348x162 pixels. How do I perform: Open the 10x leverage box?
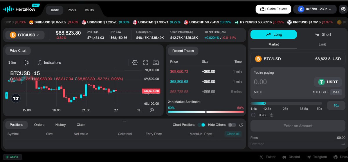(x=336, y=106)
